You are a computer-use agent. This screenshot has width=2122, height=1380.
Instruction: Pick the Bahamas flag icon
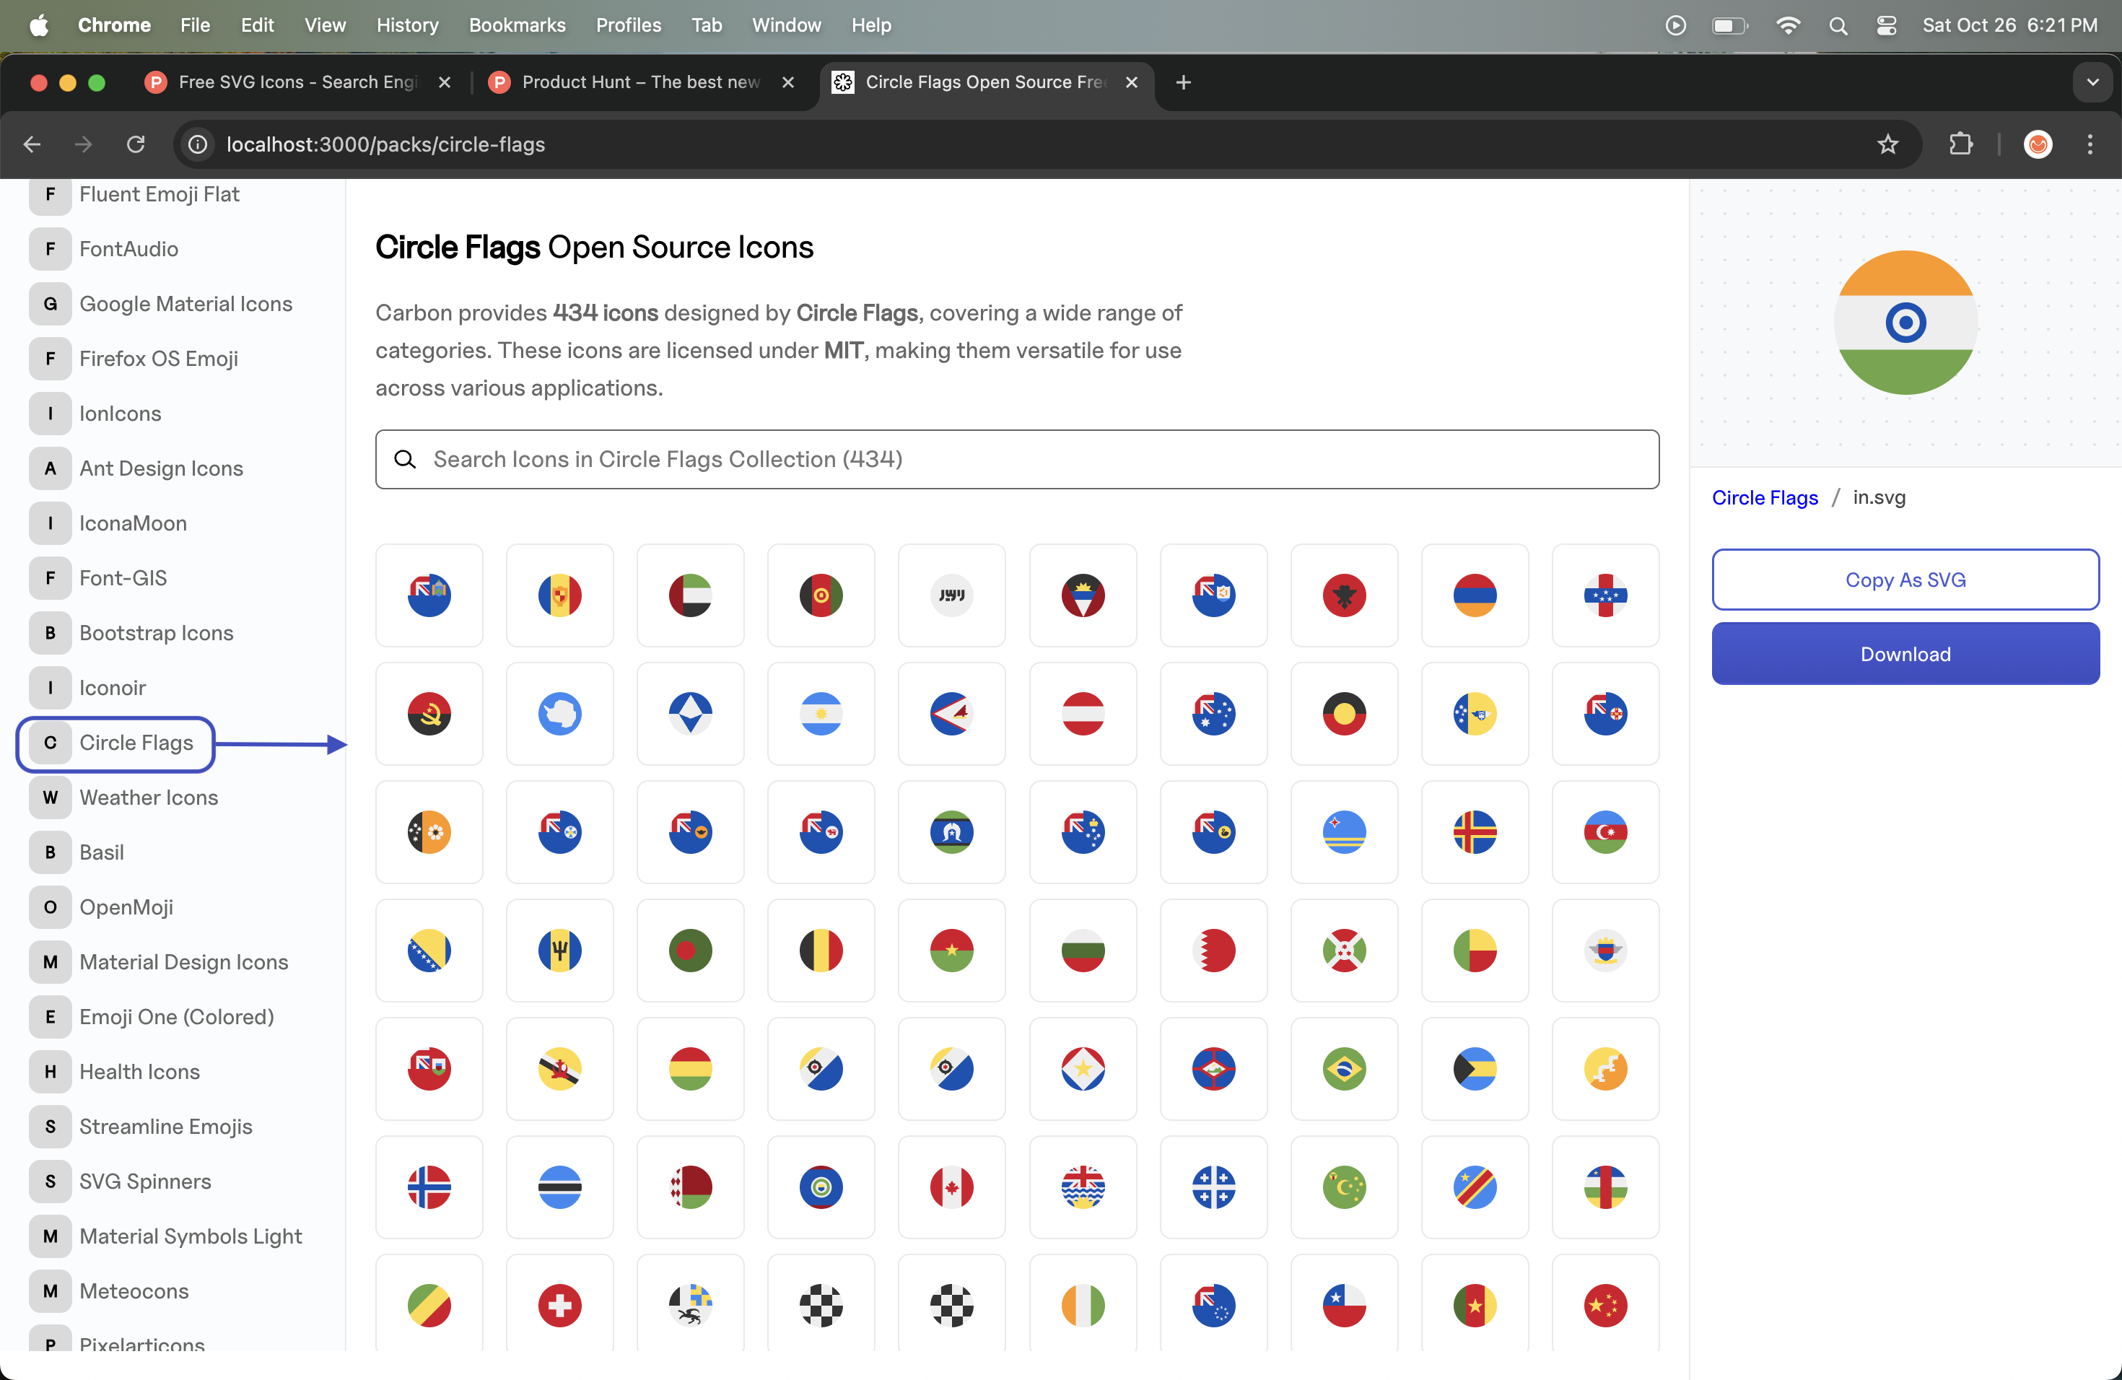(1475, 1068)
